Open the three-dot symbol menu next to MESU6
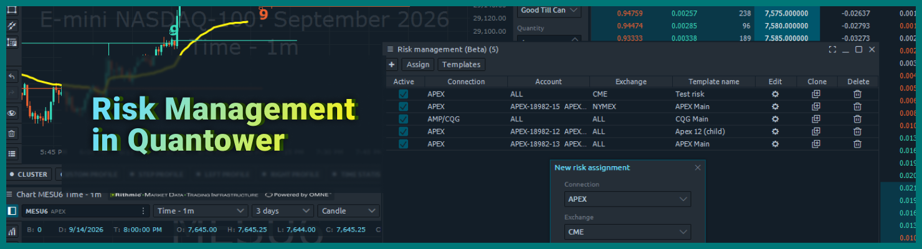 (x=144, y=211)
